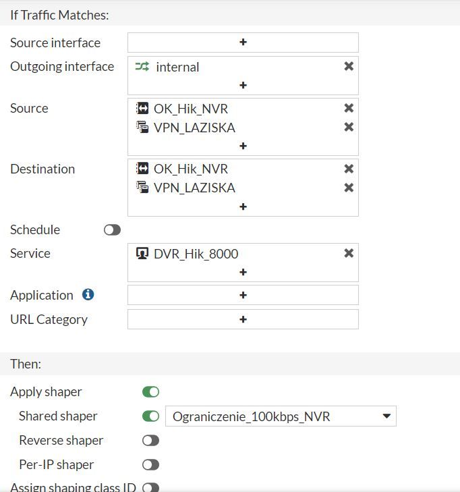Screen dimensions: 460x492
Task: Add a URL Category entry
Action: [x=243, y=319]
